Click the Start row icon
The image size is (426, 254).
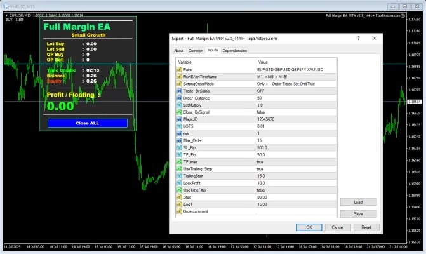179,197
